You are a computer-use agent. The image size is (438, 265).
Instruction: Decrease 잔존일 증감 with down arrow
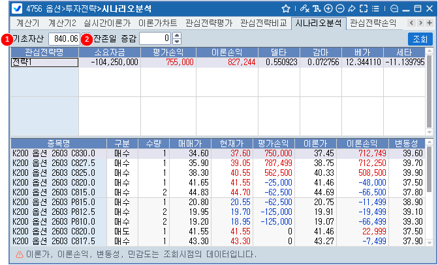[x=175, y=41]
